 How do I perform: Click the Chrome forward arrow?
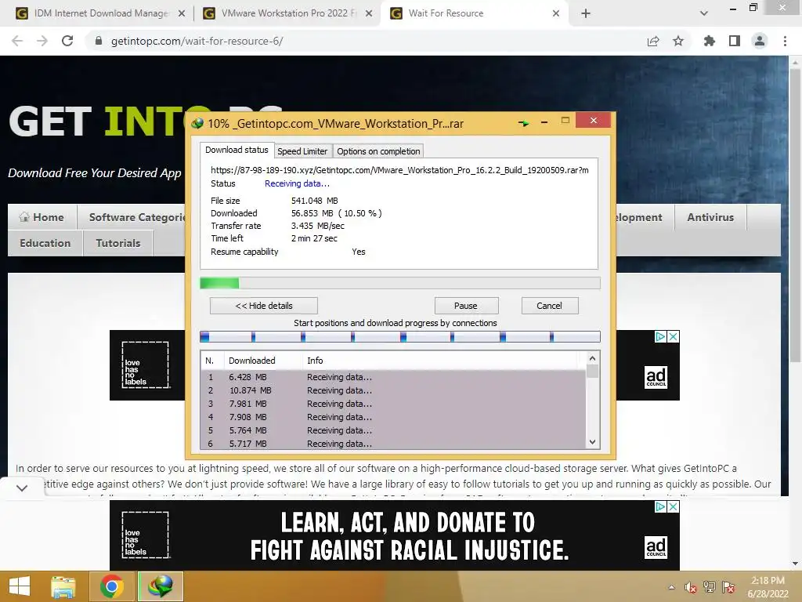[42, 41]
